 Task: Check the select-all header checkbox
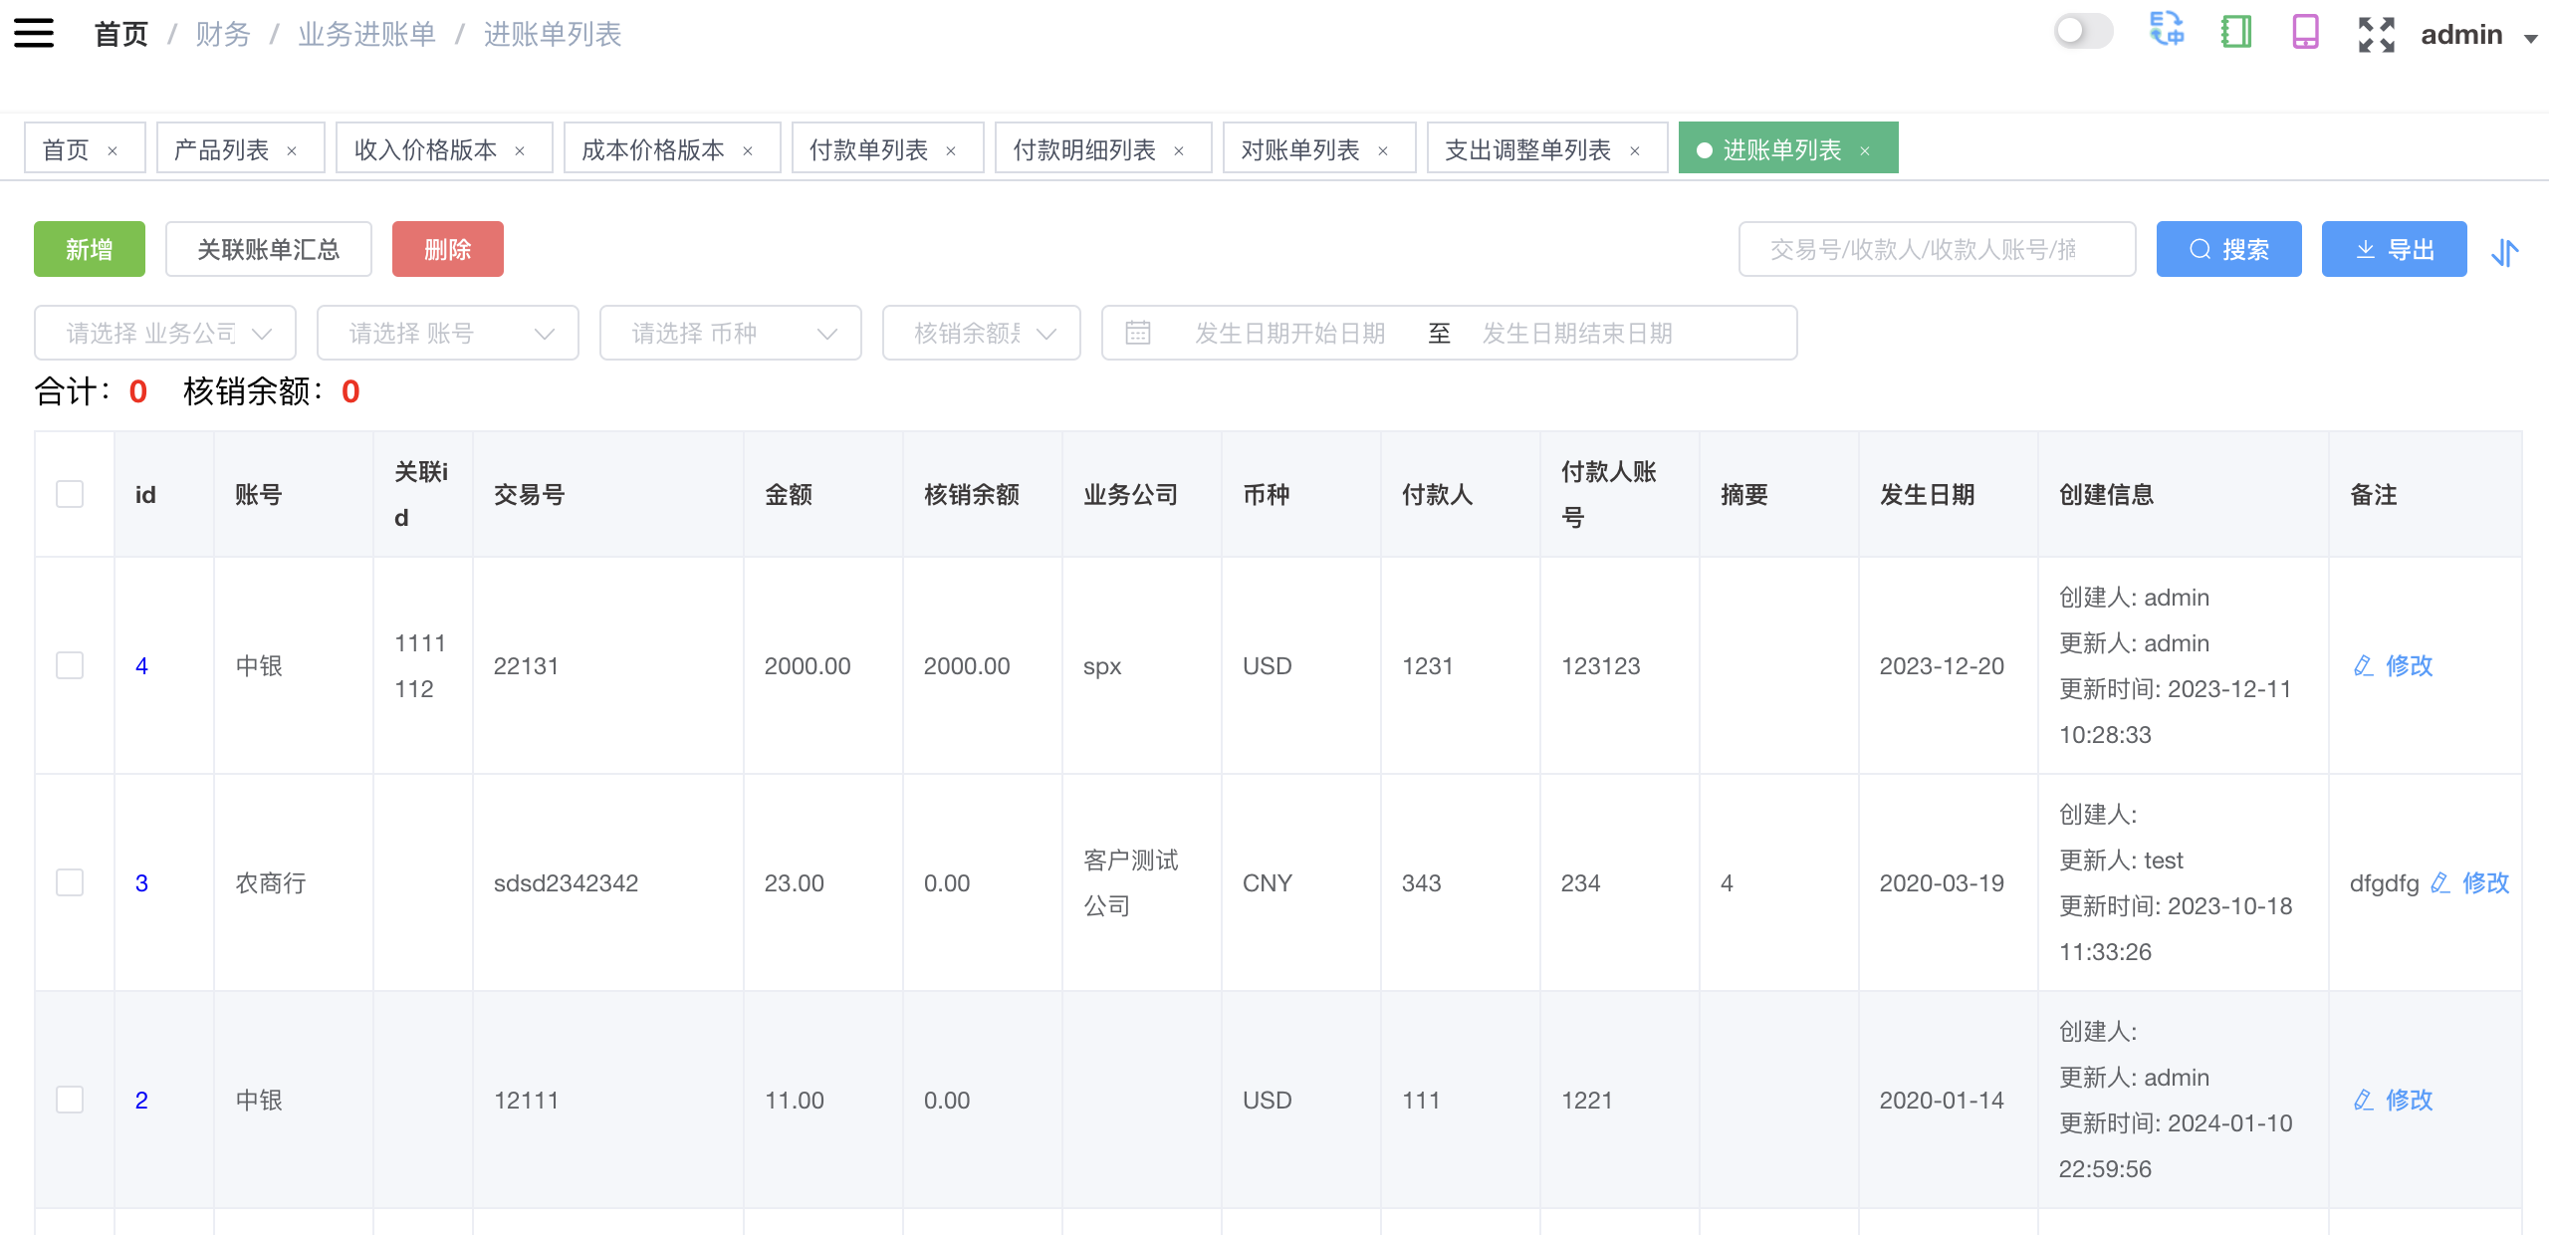coord(70,494)
